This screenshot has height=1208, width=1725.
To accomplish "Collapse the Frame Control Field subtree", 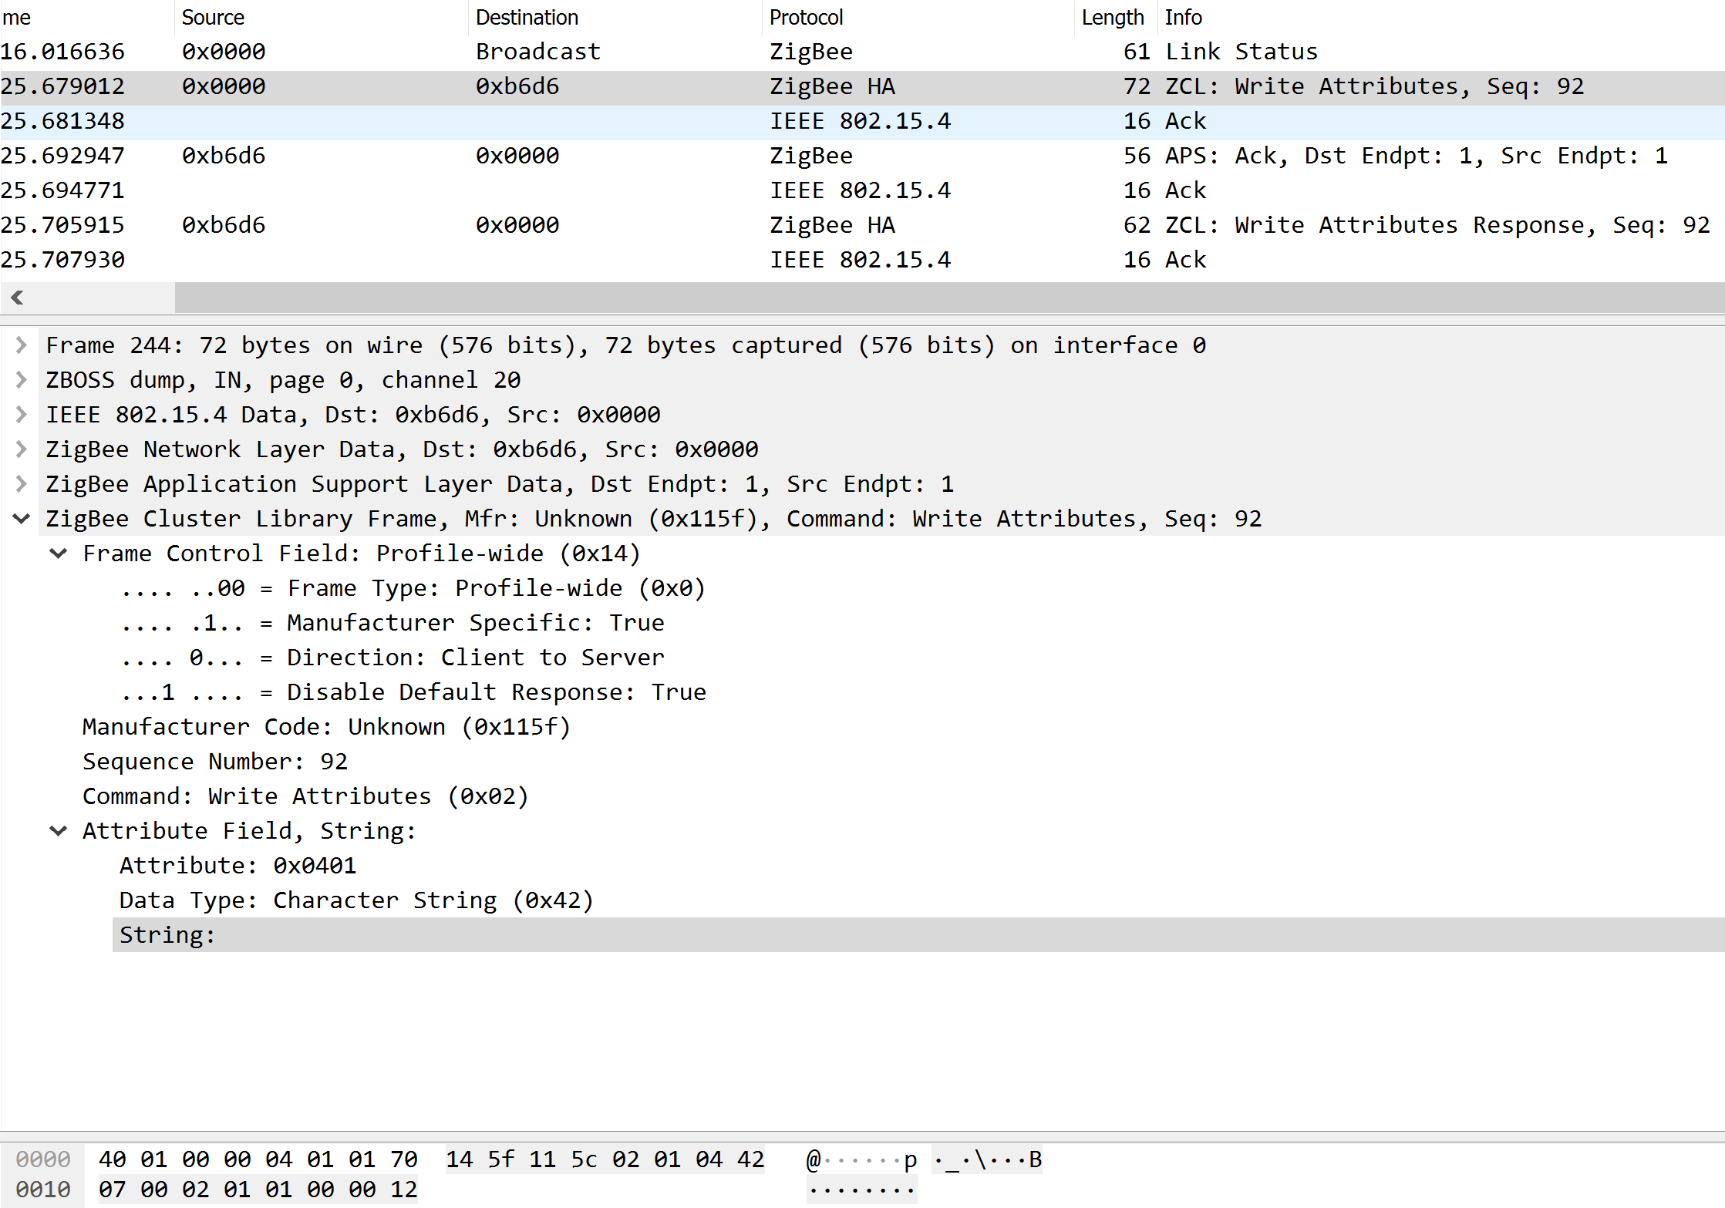I will pyautogui.click(x=59, y=554).
